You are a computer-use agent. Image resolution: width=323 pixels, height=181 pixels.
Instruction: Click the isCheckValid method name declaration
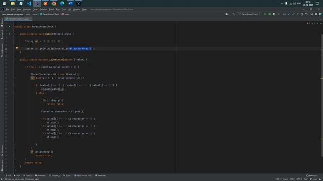58,60
